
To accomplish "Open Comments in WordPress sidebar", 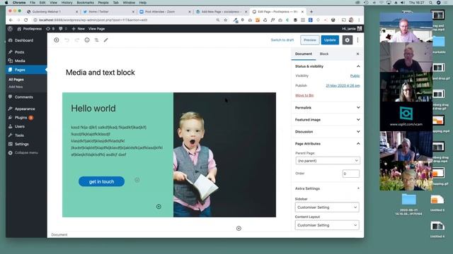I will [26, 97].
